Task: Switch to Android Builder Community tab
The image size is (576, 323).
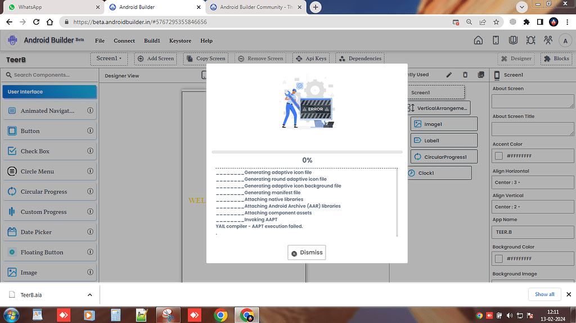Action: click(x=256, y=7)
